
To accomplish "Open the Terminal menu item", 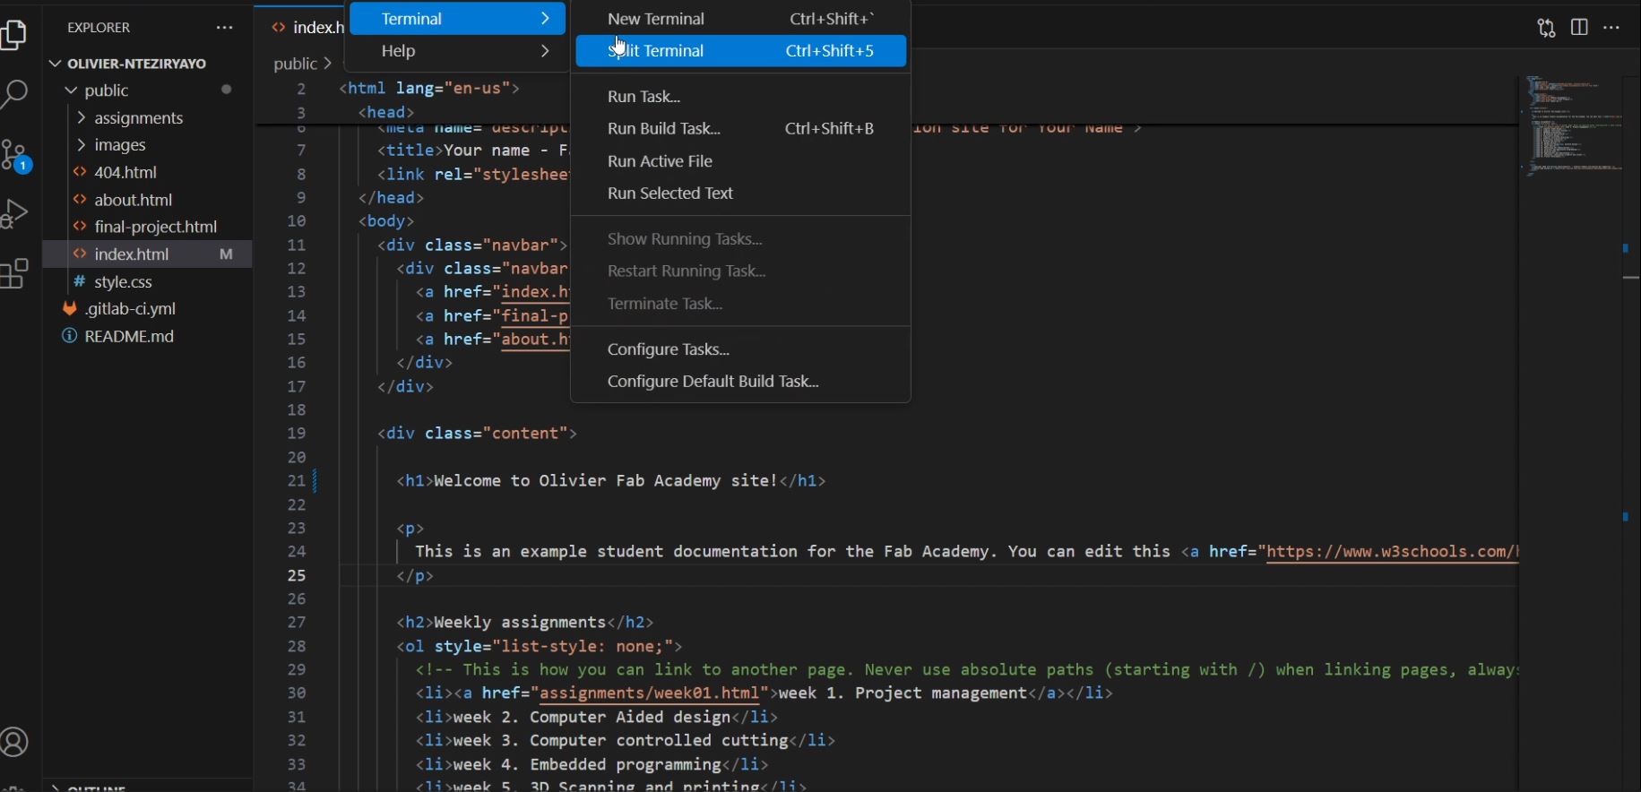I will (x=457, y=19).
